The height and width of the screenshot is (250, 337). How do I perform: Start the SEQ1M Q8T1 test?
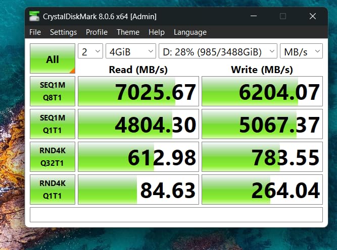[x=53, y=91]
